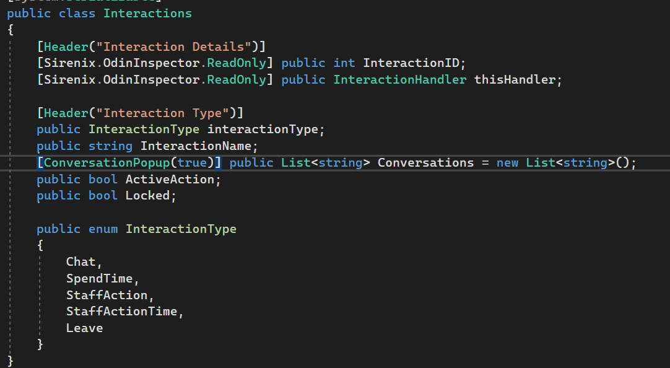Click the ActiveAction field name

tap(170, 180)
